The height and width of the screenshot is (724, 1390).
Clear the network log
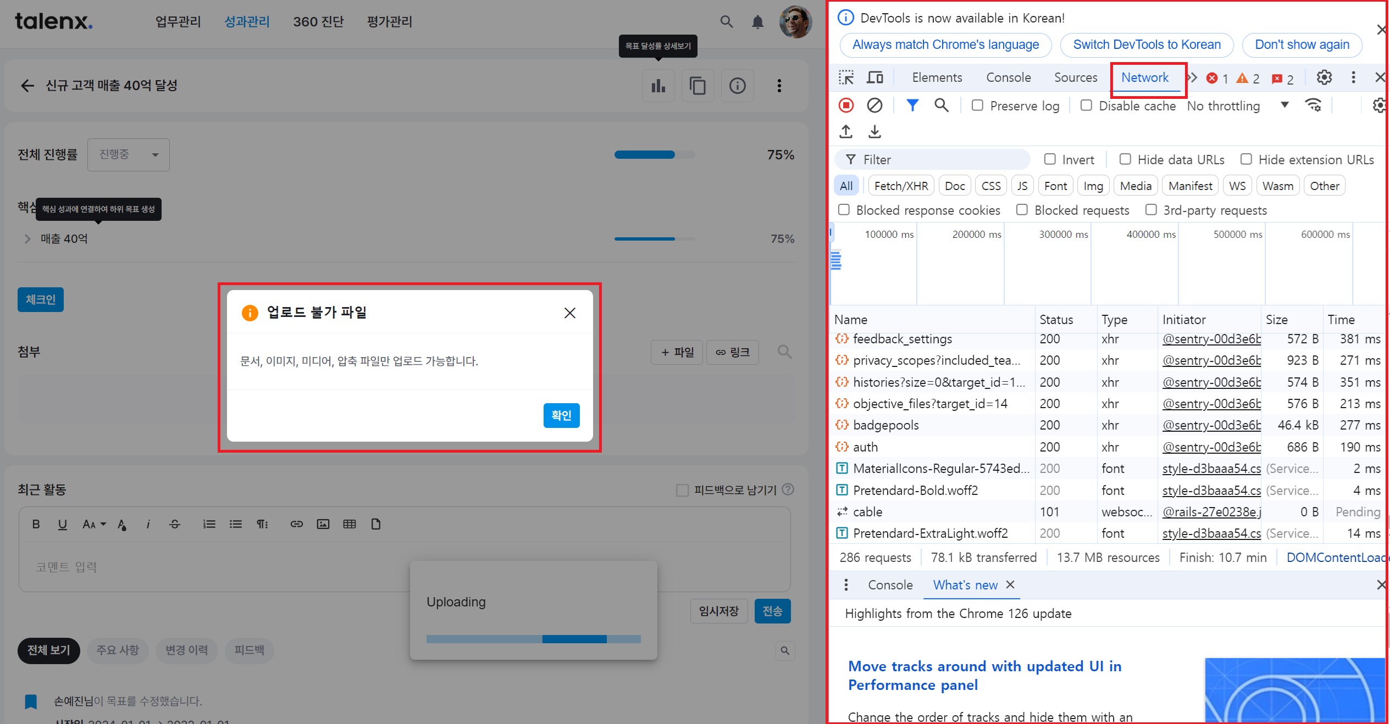[x=874, y=105]
